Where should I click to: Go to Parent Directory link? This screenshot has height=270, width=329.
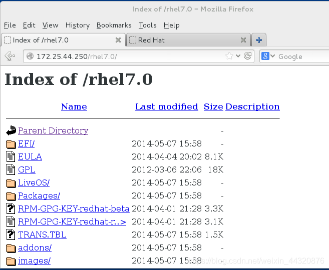(53, 130)
